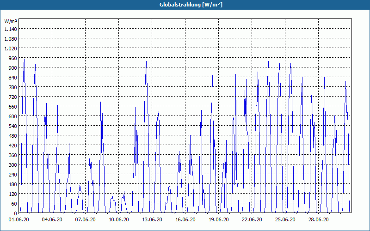Click the Globalstrahlung [W/m²] chart title
The width and height of the screenshot is (370, 231).
coord(191,5)
